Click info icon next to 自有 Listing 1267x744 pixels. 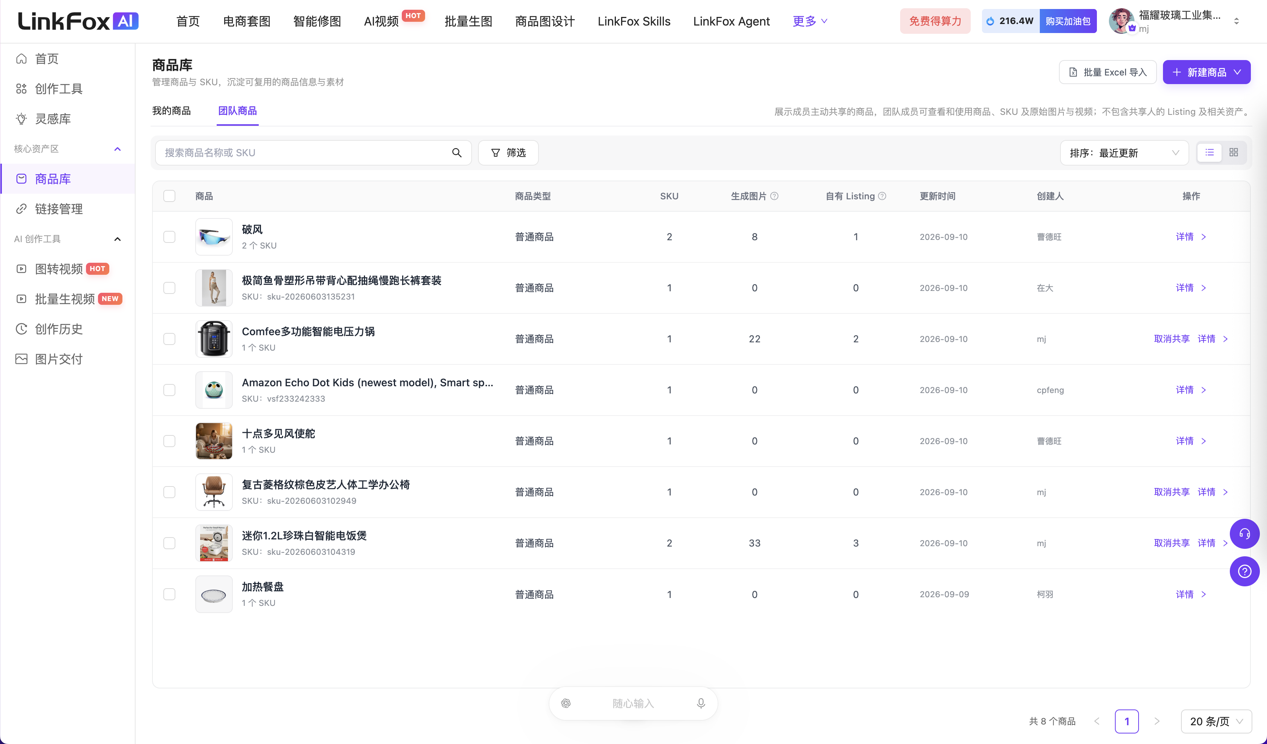click(882, 196)
